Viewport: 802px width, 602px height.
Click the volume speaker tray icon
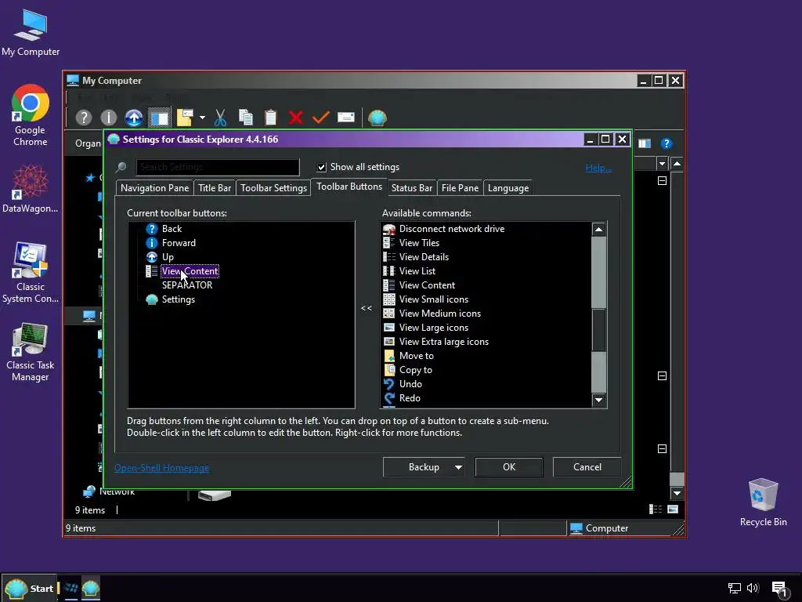(753, 588)
